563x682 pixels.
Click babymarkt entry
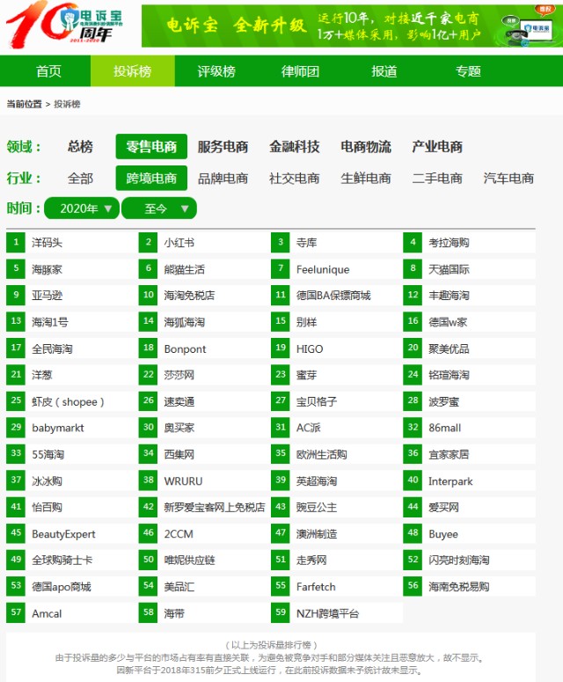click(72, 428)
